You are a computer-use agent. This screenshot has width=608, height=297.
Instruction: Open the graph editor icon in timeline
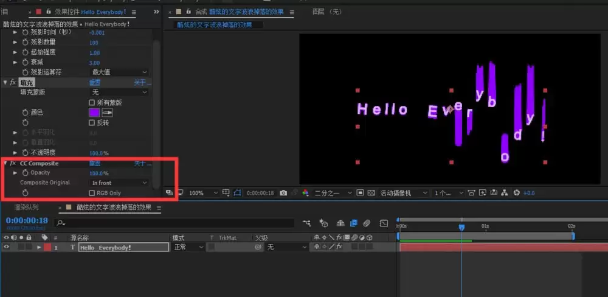point(384,223)
